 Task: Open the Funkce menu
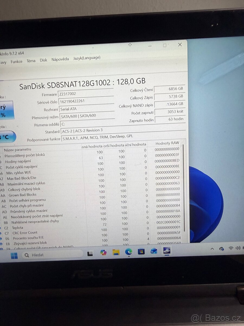tap(17, 61)
